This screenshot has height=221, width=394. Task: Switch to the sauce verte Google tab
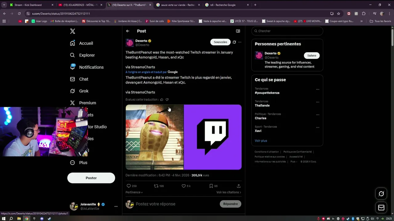(178, 5)
